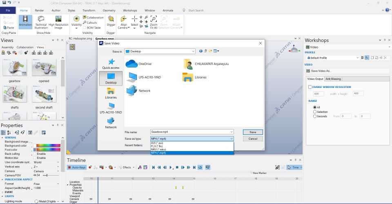Click the File name field

[x=192, y=132]
